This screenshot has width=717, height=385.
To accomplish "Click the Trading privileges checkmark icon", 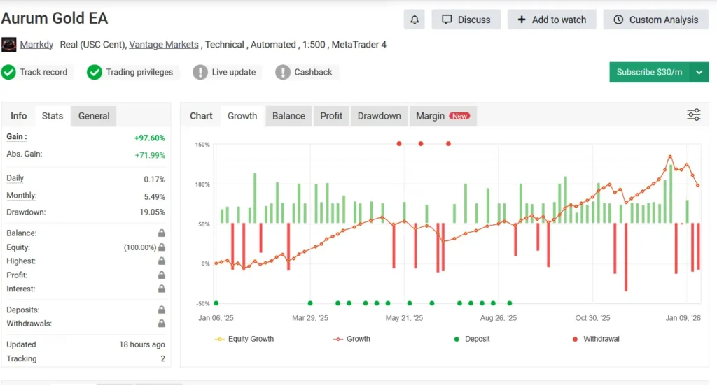I will coord(95,72).
